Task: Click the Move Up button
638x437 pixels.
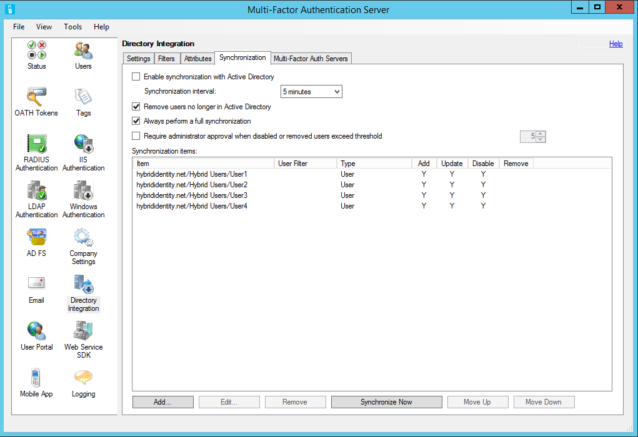Action: [477, 402]
